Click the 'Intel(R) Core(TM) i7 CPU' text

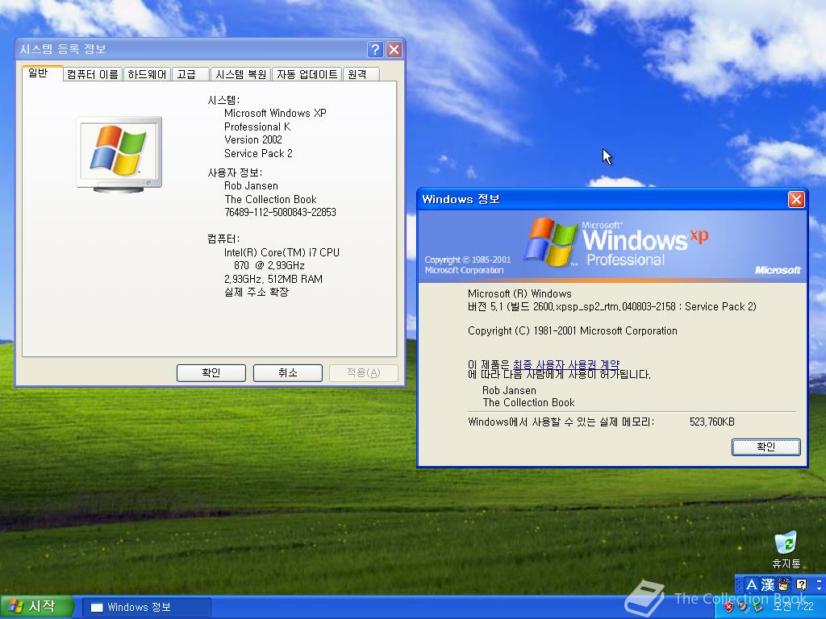tap(282, 252)
